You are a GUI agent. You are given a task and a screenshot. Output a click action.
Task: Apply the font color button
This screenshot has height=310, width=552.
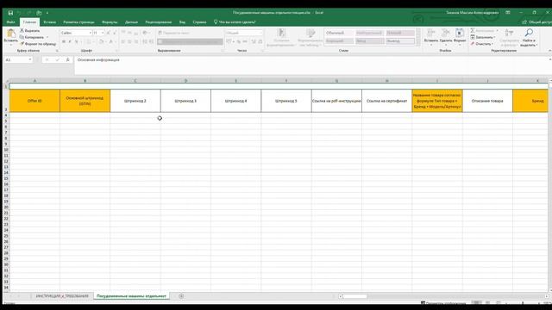[110, 41]
